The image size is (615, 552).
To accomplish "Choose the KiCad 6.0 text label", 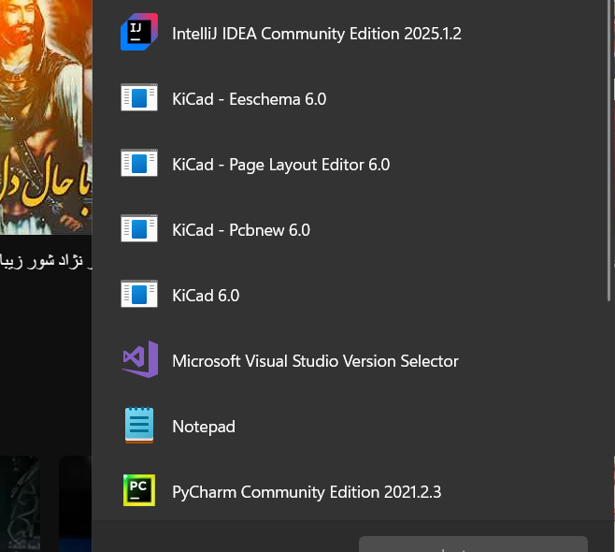I will (x=206, y=296).
